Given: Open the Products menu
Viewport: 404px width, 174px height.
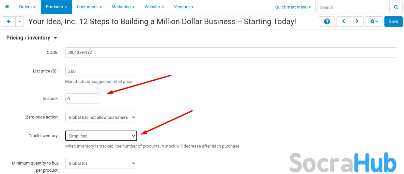Looking at the screenshot, I should (x=56, y=7).
